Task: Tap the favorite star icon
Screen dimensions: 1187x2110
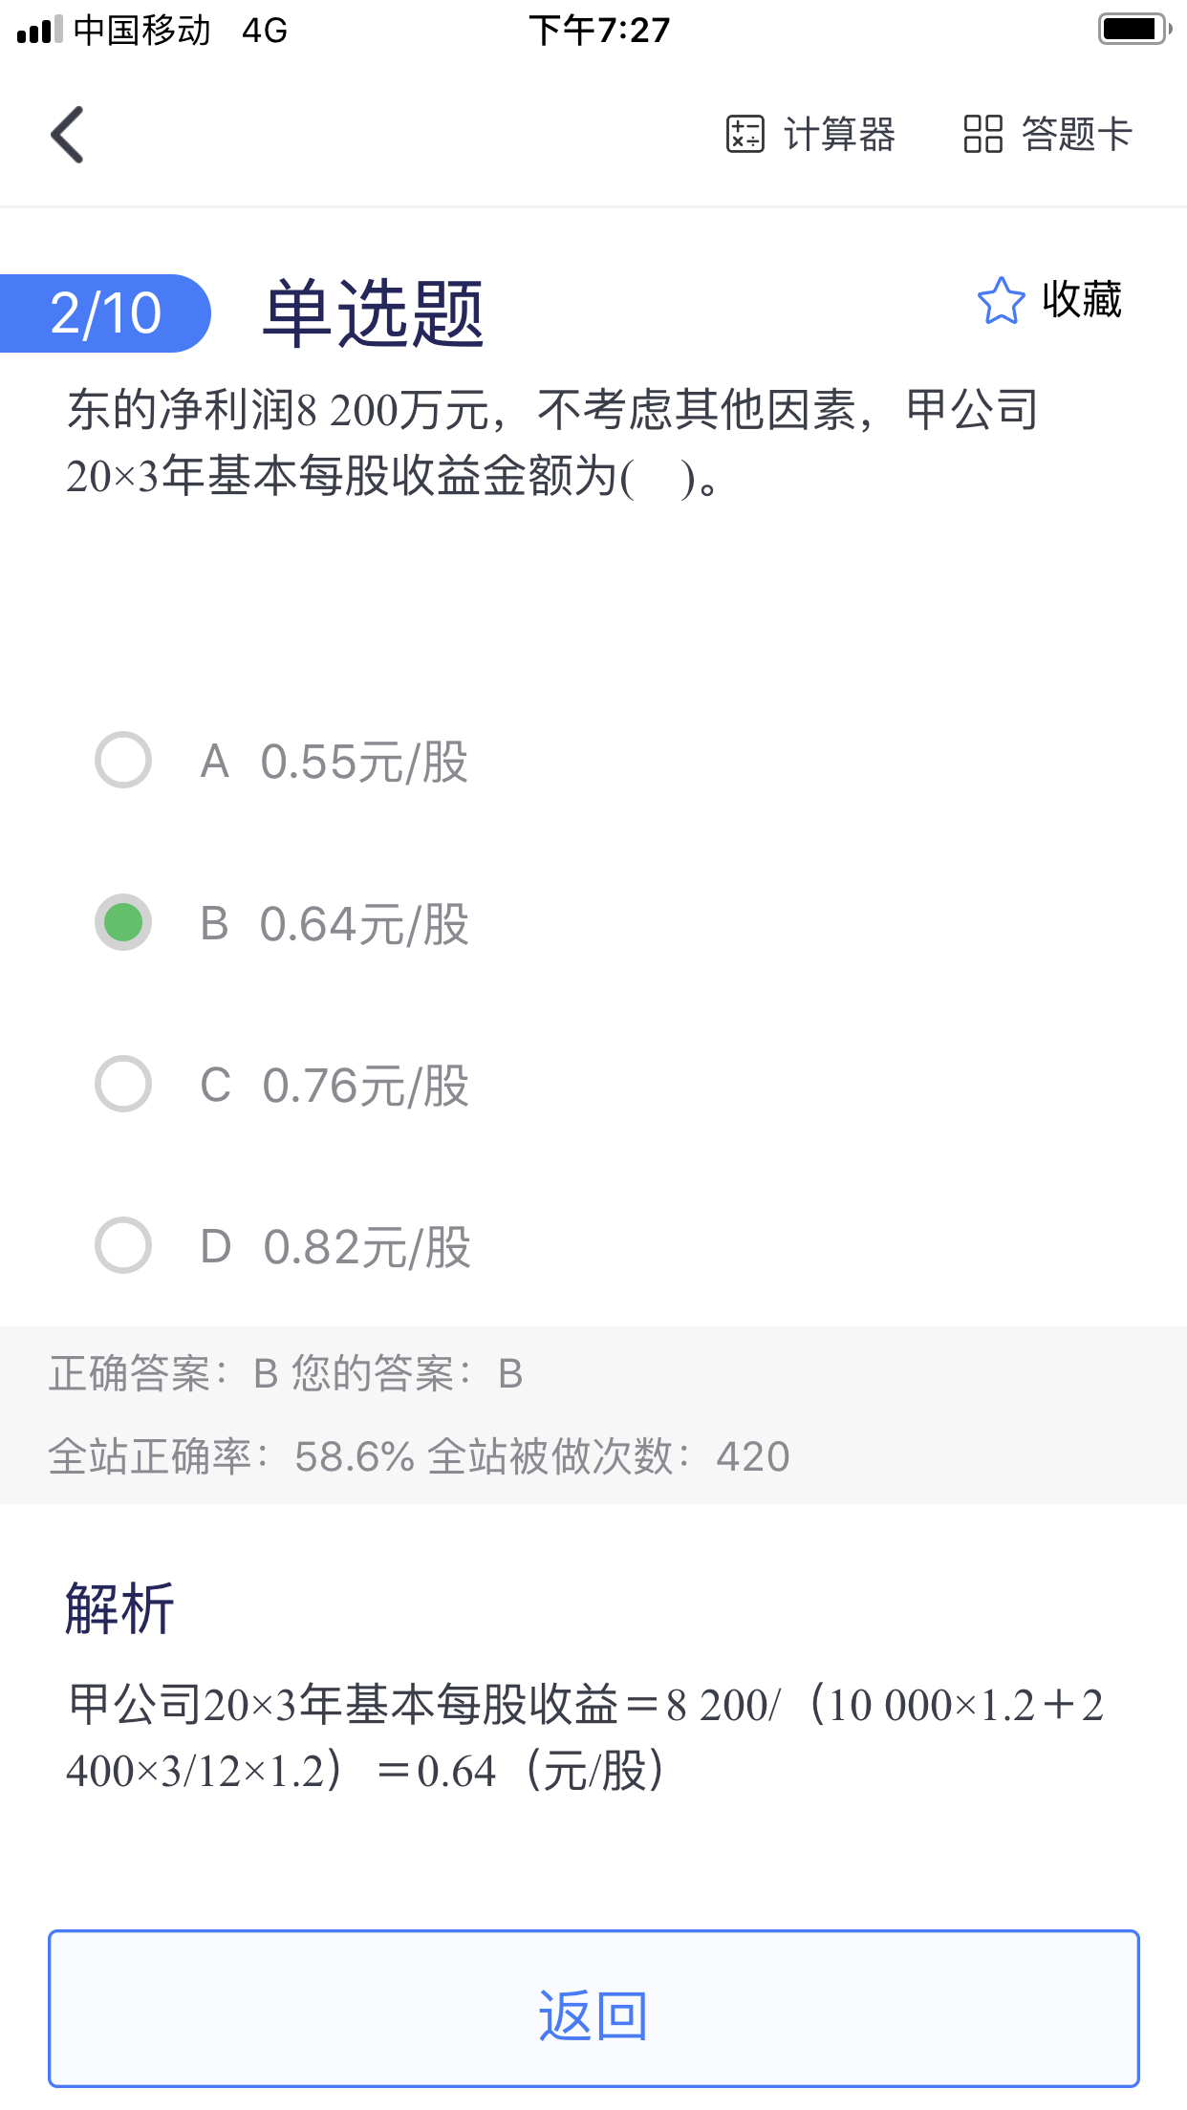Action: [1001, 301]
